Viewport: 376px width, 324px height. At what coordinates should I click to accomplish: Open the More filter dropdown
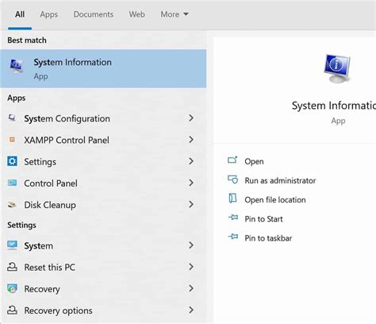[175, 14]
